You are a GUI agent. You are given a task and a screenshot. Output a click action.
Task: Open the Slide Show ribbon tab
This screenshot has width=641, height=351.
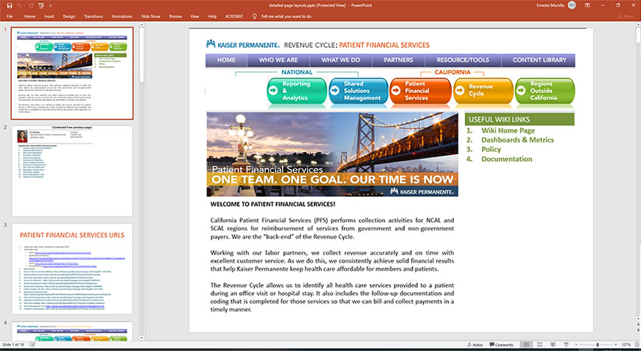click(150, 16)
